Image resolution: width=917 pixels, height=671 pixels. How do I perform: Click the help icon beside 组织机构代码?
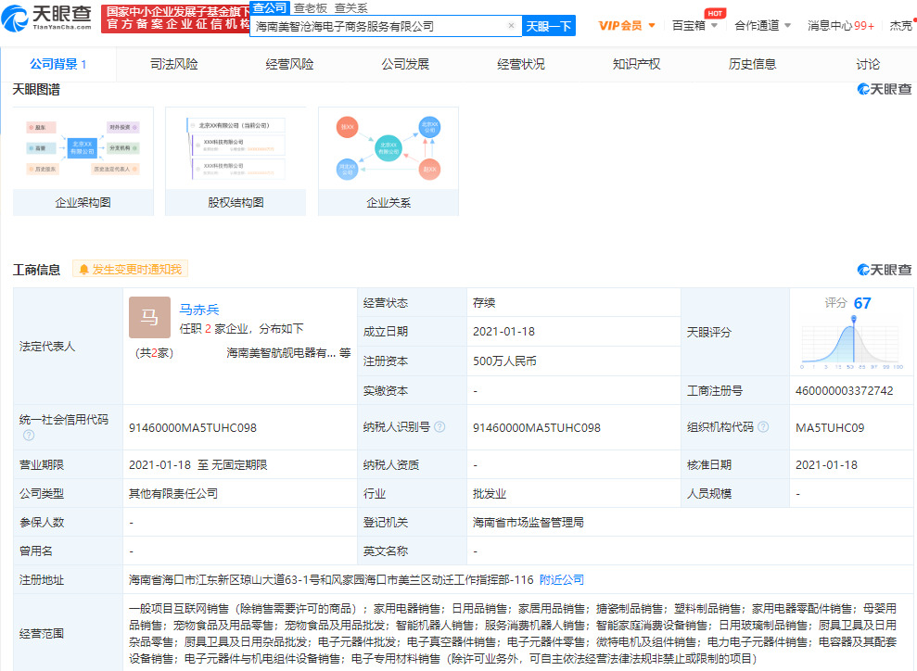[x=763, y=427]
